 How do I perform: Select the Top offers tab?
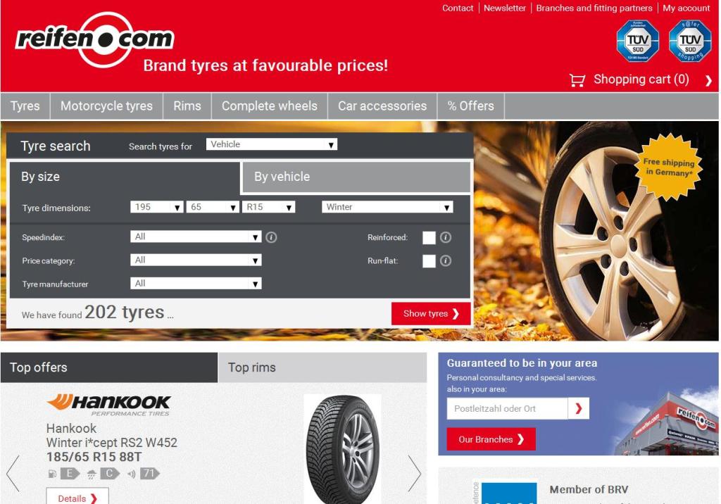click(x=109, y=367)
